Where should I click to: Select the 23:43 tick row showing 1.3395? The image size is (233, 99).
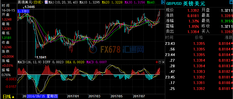coord(199,43)
